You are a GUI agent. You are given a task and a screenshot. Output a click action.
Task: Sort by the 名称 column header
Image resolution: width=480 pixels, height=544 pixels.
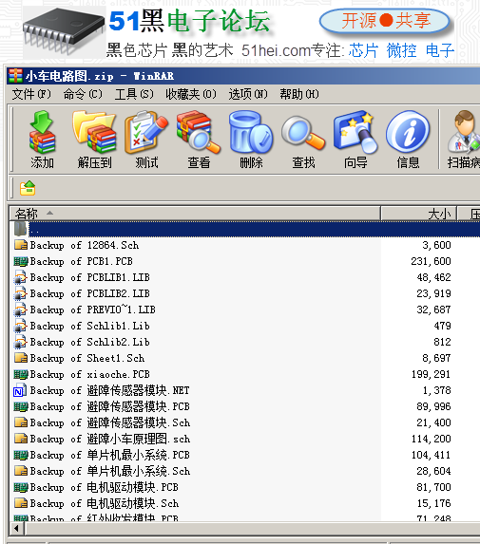[195, 214]
